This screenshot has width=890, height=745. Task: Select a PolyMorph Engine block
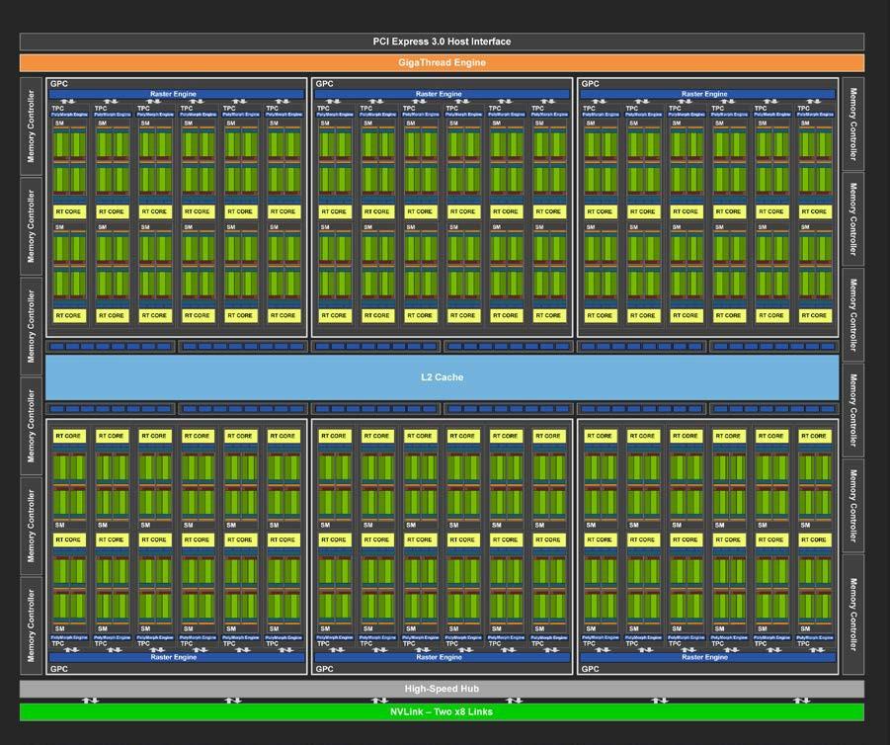pos(69,115)
